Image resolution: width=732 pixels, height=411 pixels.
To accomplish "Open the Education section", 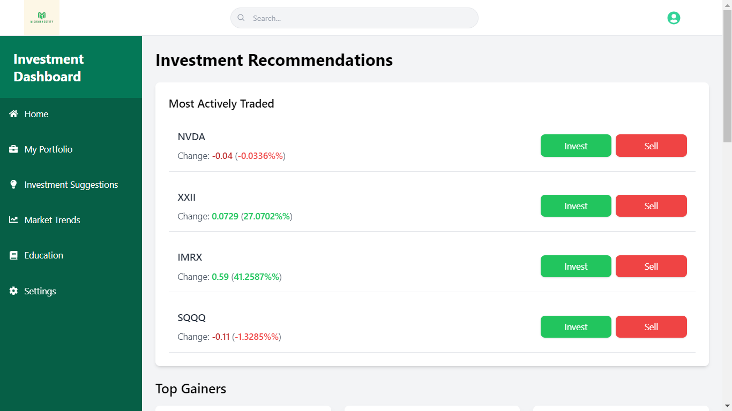I will 43,255.
